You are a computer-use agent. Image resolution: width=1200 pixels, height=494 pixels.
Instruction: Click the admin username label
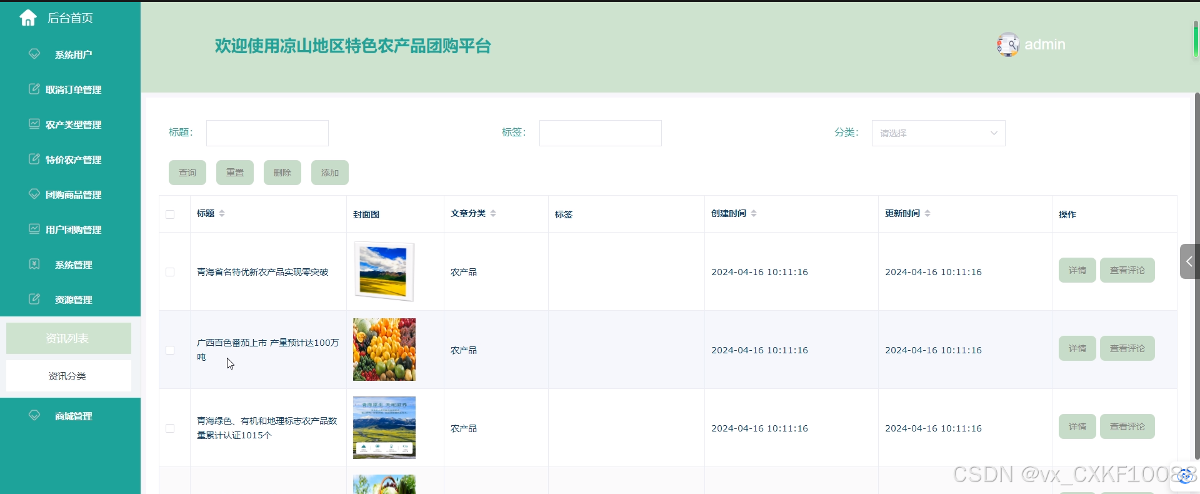coord(1045,44)
